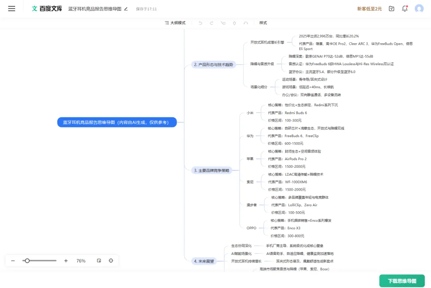This screenshot has height=288, width=431.
Task: Select the 场景化细分 node
Action: 259,87
